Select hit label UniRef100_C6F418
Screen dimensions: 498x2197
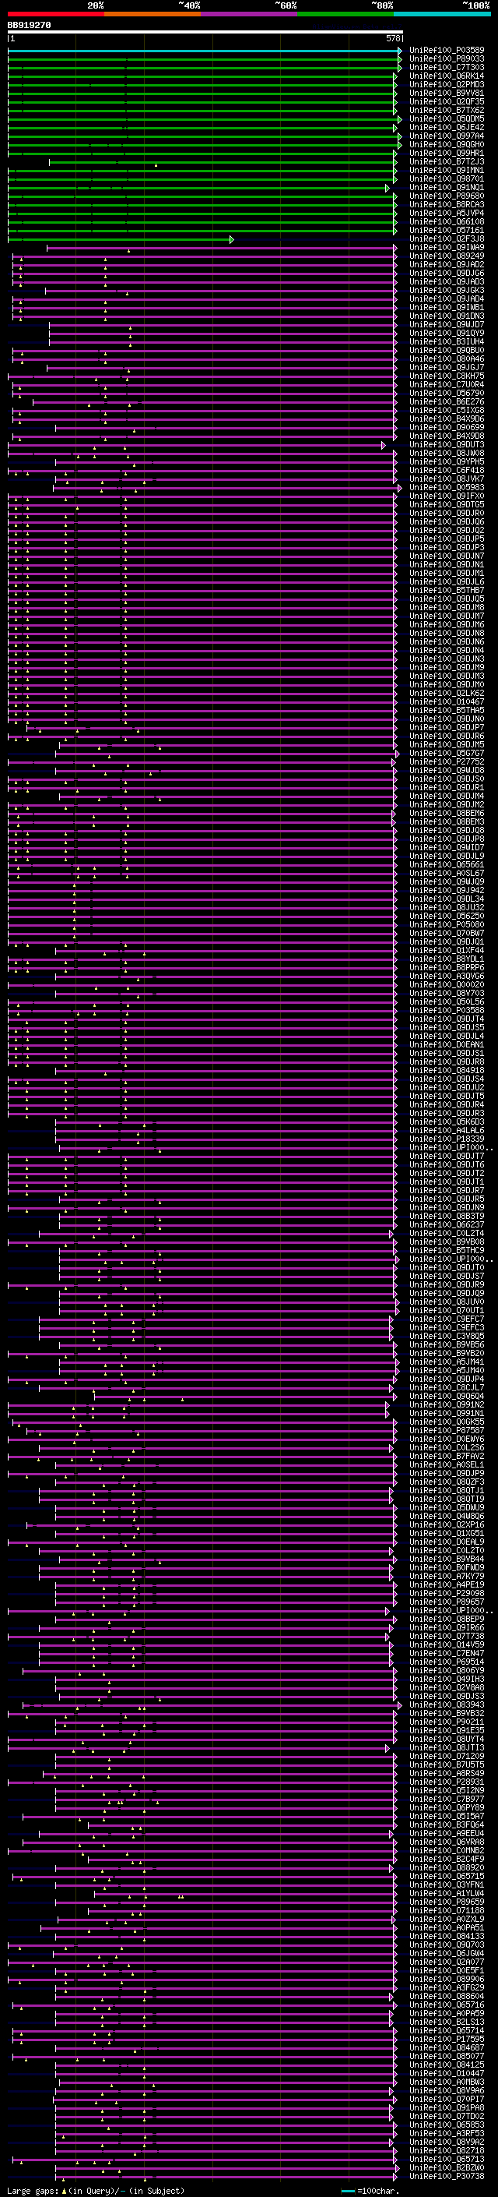coord(447,470)
